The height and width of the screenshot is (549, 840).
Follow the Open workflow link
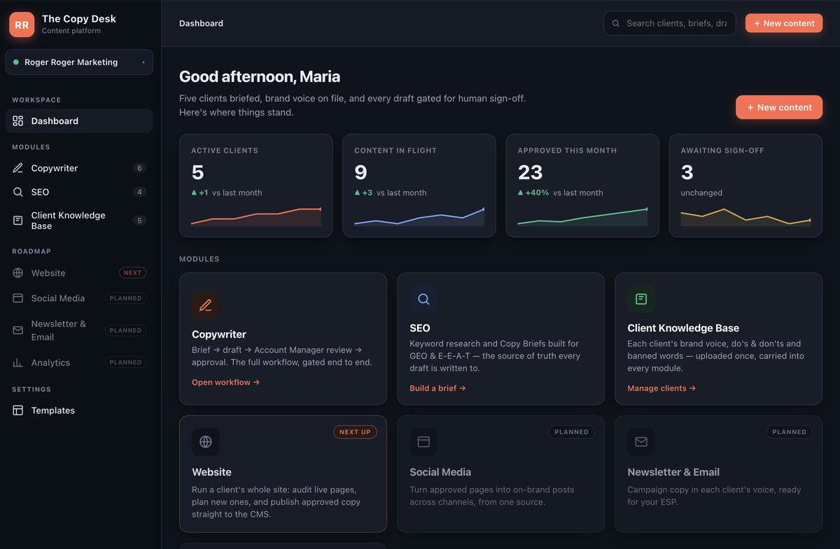225,382
